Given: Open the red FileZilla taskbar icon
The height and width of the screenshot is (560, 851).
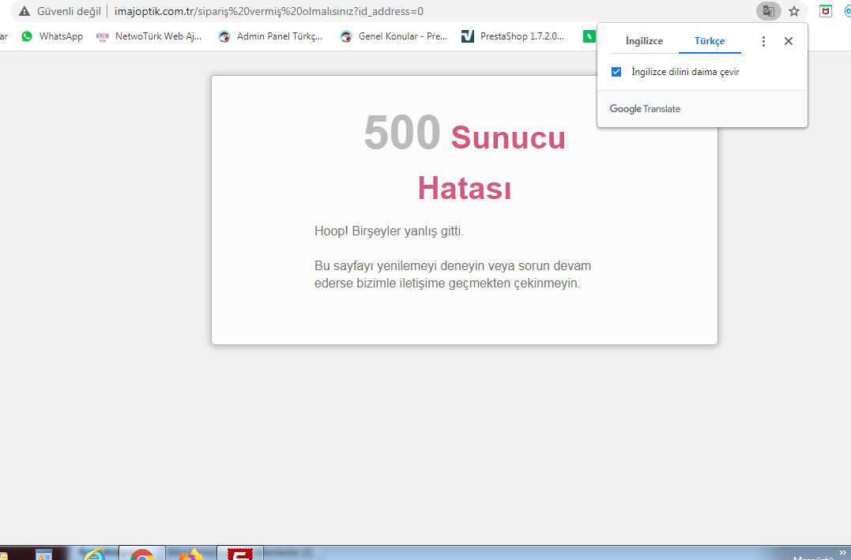Looking at the screenshot, I should coord(239,554).
